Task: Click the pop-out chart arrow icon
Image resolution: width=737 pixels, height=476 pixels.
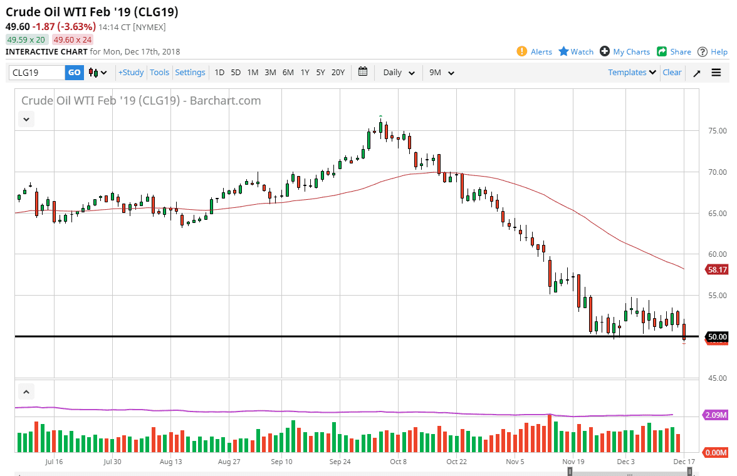Action: coord(696,72)
